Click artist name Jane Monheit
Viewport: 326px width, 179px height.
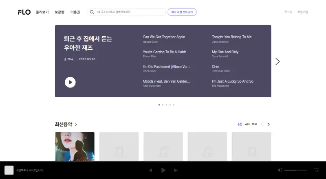(x=220, y=42)
